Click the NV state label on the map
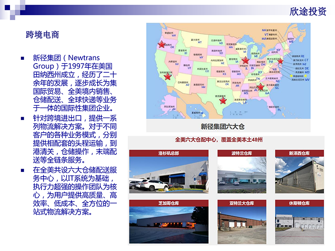 click(x=177, y=64)
